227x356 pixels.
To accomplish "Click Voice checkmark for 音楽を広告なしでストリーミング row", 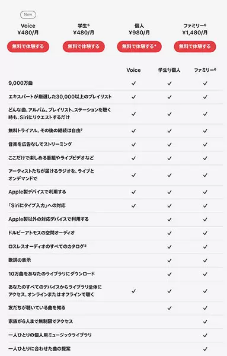I will [x=133, y=144].
